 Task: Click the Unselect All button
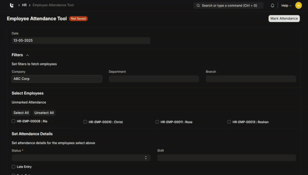click(x=44, y=113)
